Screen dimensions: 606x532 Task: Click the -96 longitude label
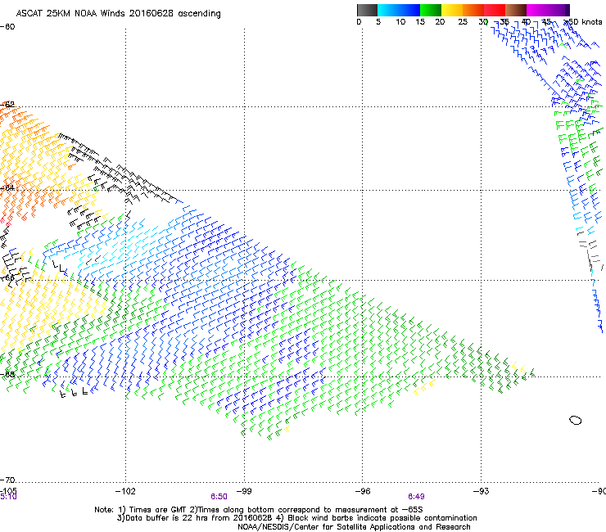tap(362, 491)
